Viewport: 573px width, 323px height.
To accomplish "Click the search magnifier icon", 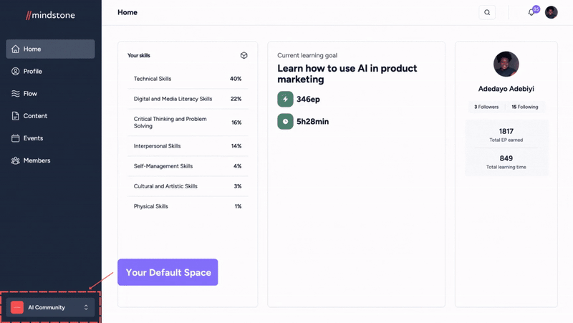I will tap(487, 12).
